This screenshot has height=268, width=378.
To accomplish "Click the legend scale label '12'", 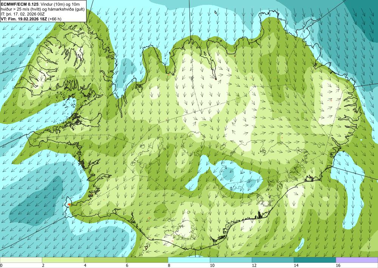I will [x=254, y=265].
